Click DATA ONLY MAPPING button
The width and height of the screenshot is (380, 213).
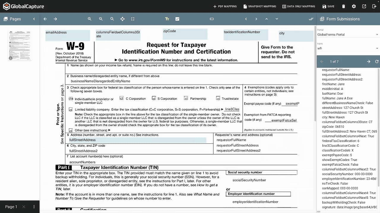(x=299, y=6)
